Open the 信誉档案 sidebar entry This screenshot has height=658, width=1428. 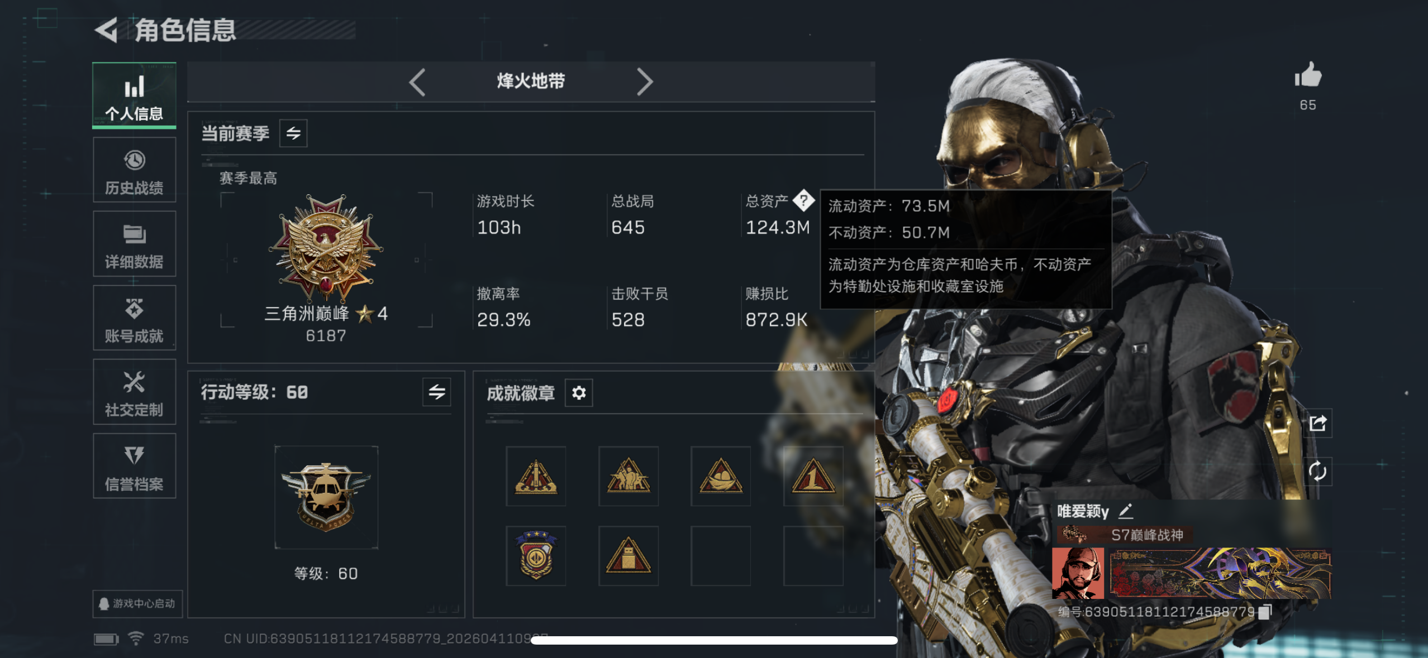pyautogui.click(x=134, y=466)
